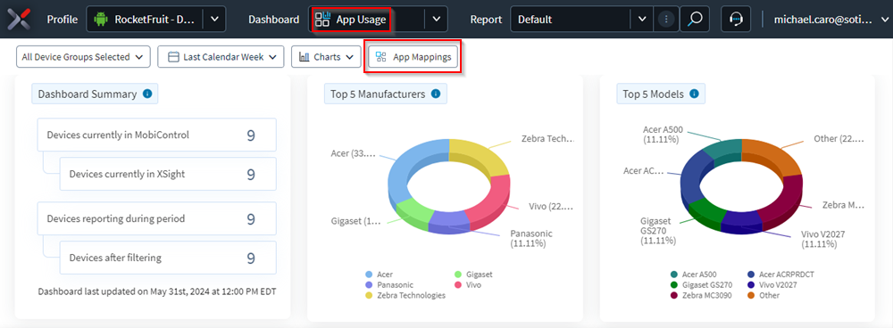893x328 pixels.
Task: Click Devices currently in XSight row
Action: point(168,174)
